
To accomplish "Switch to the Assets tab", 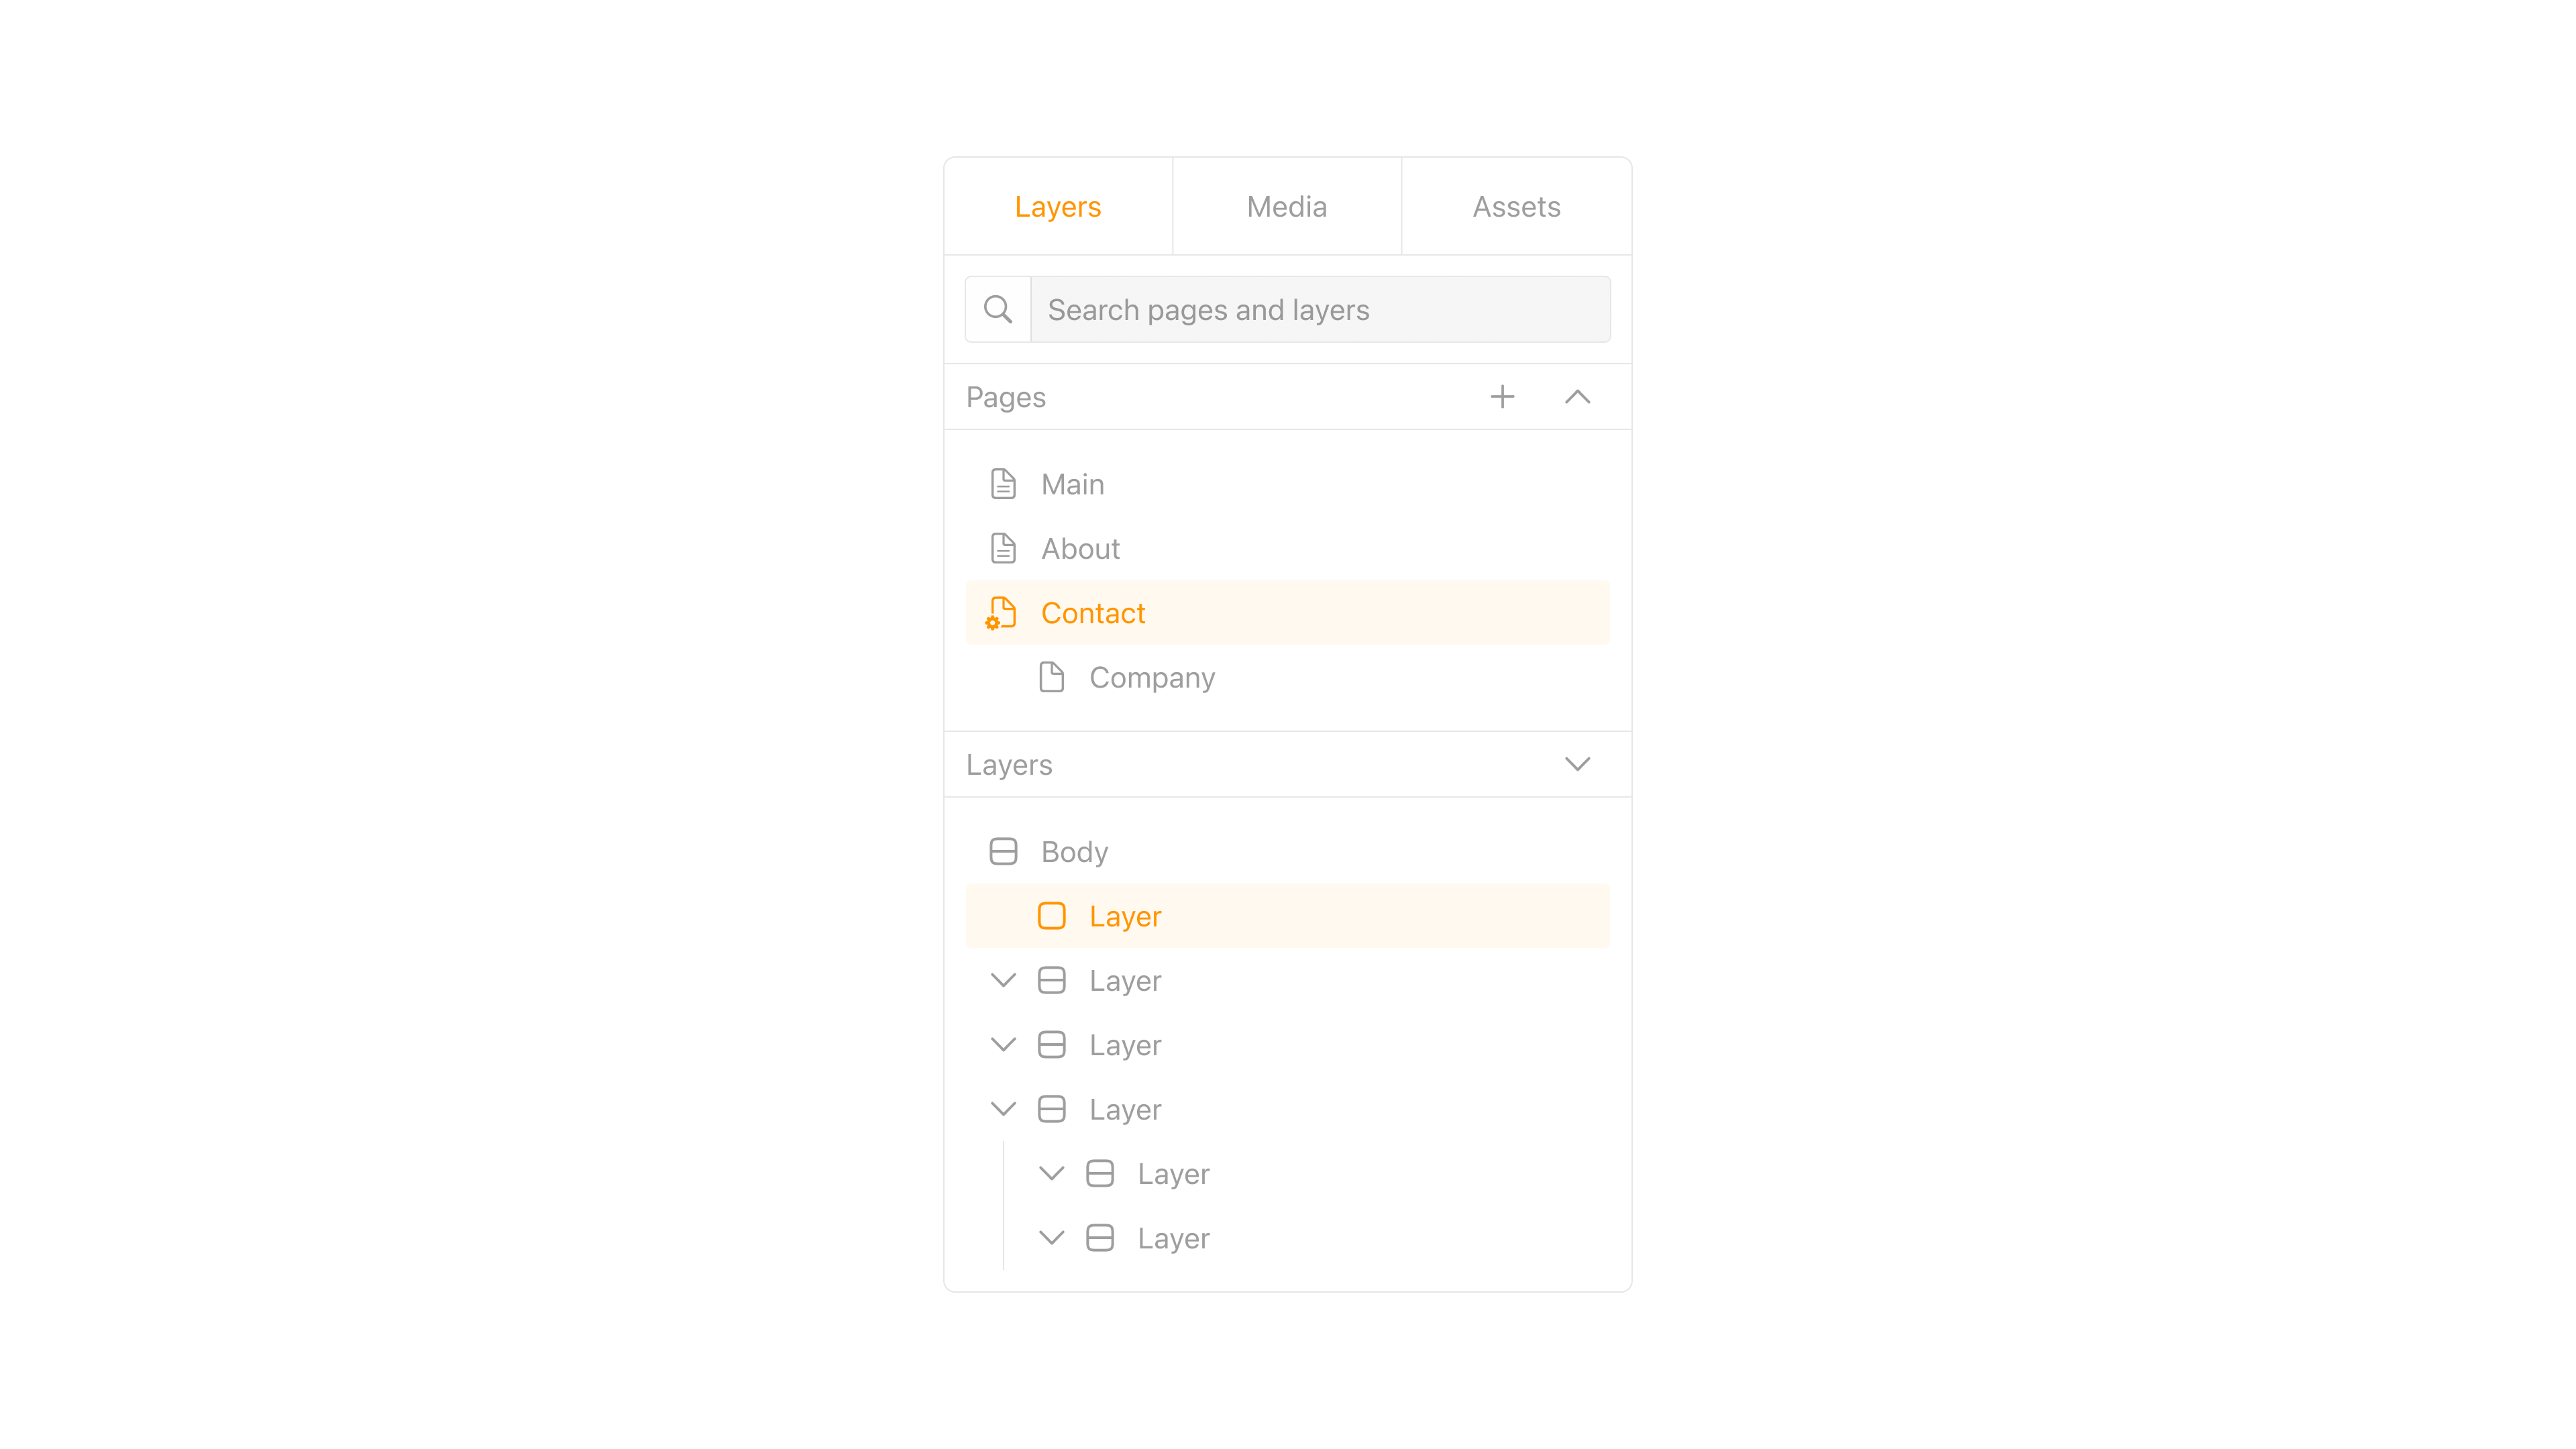I will (1516, 206).
